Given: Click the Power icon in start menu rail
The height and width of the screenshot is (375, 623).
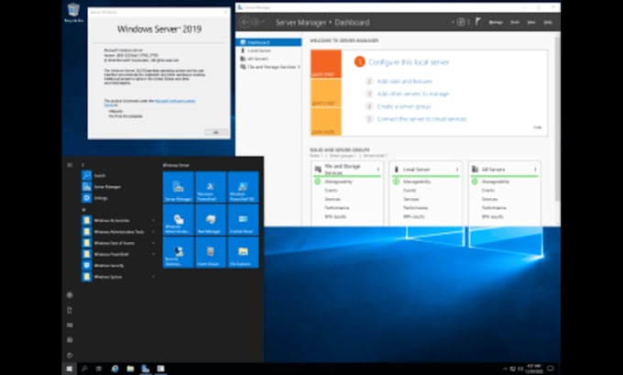Looking at the screenshot, I should pos(70,355).
